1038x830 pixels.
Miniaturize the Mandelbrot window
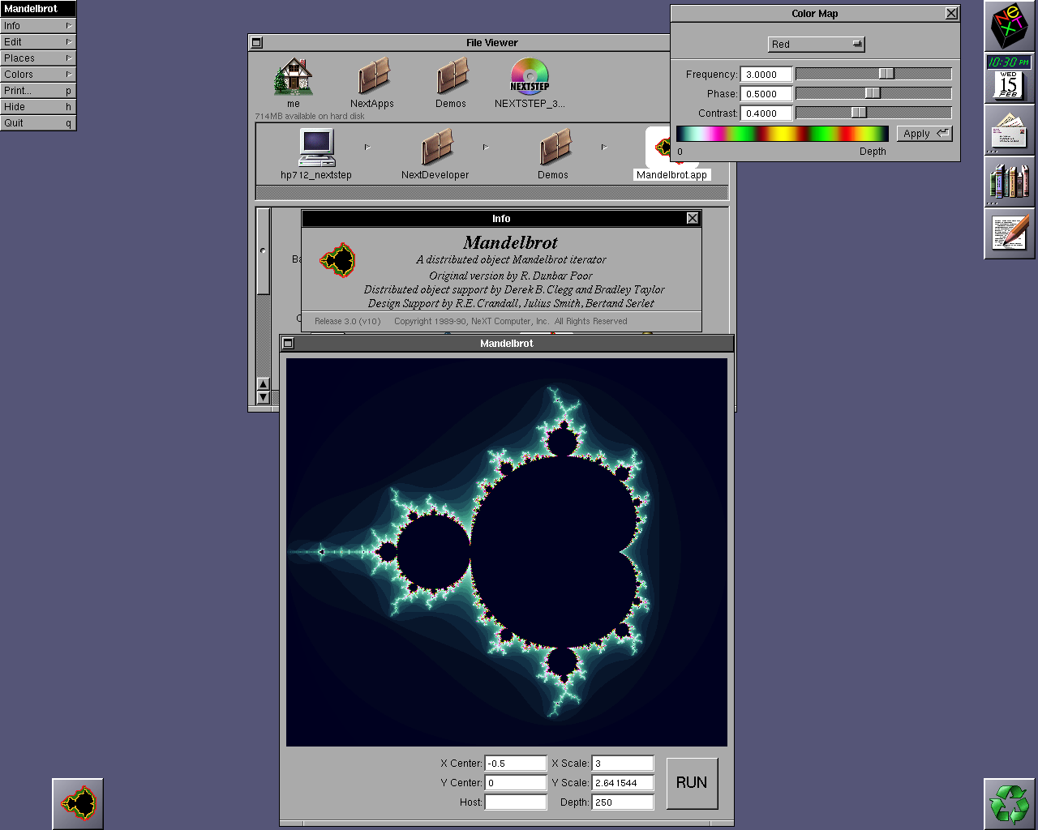coord(288,344)
